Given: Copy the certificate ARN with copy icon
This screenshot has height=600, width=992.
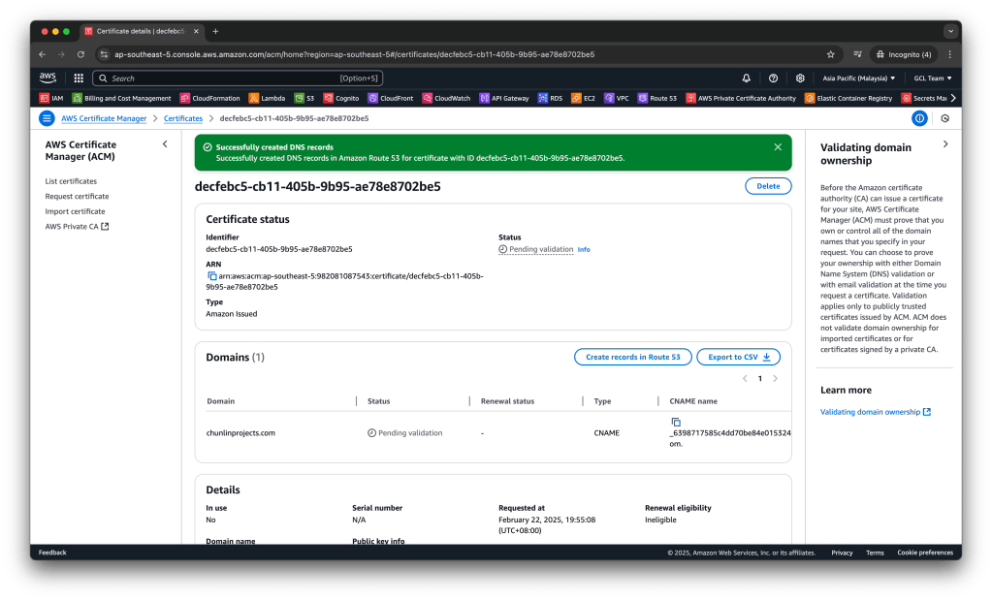Looking at the screenshot, I should pos(211,276).
